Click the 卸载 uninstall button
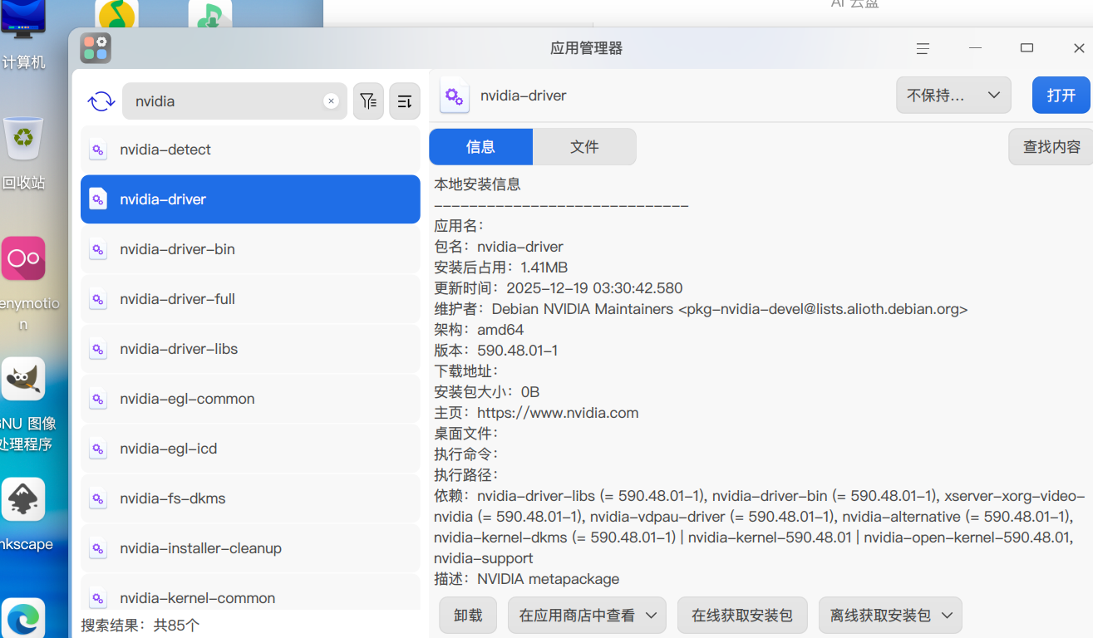This screenshot has height=638, width=1093. click(468, 616)
